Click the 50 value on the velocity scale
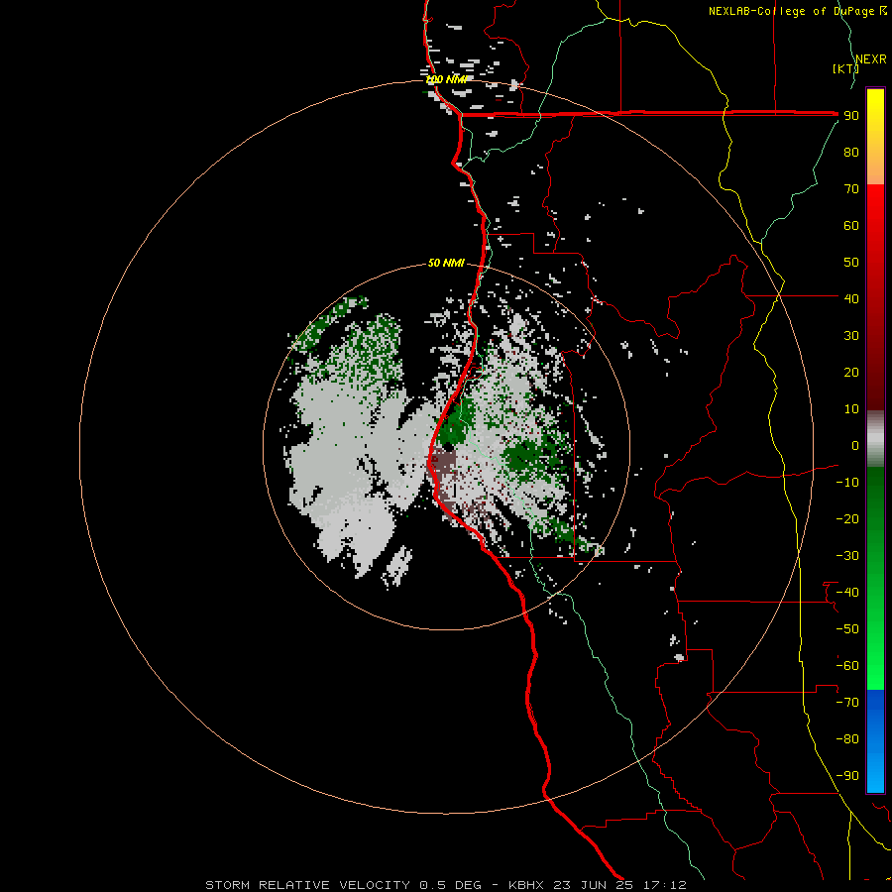892x892 pixels. pos(851,263)
